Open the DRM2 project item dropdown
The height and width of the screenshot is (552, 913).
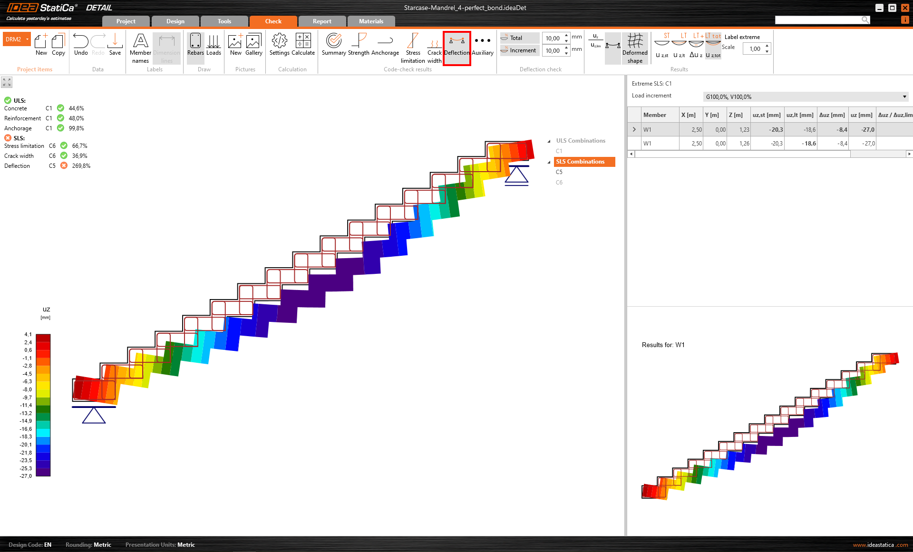click(27, 39)
